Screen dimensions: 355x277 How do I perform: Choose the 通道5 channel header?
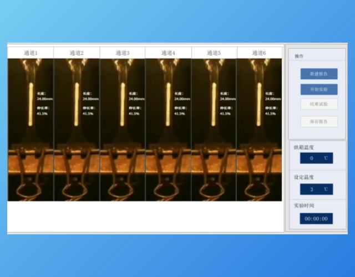coord(214,53)
